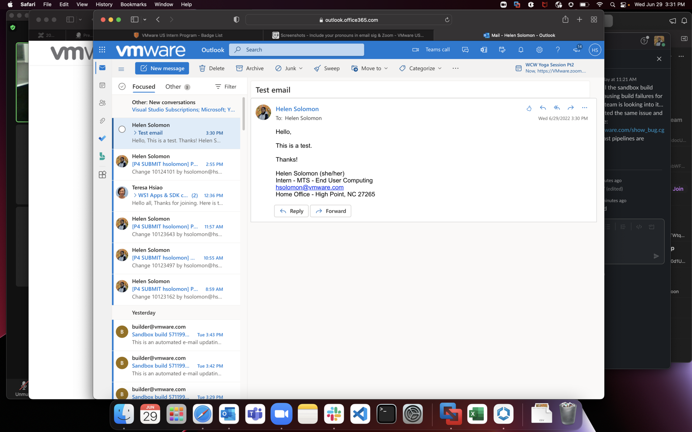Screen dimensions: 692x432
Task: Click the like thumbs-up icon on email
Action: click(x=529, y=108)
